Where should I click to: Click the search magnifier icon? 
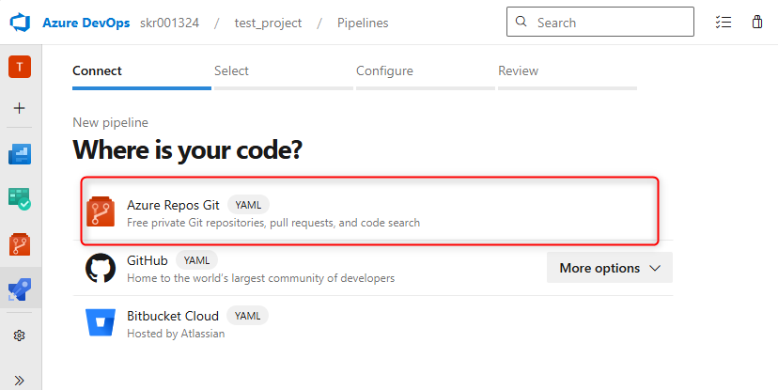pos(521,22)
